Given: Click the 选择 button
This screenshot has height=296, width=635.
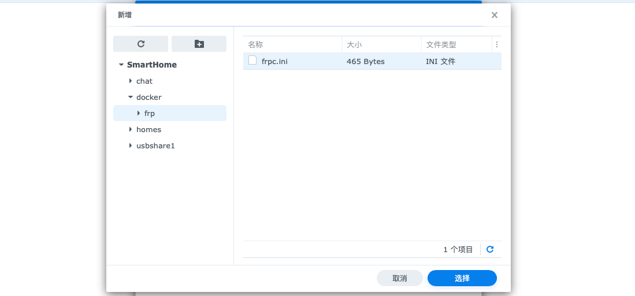Looking at the screenshot, I should click(462, 278).
